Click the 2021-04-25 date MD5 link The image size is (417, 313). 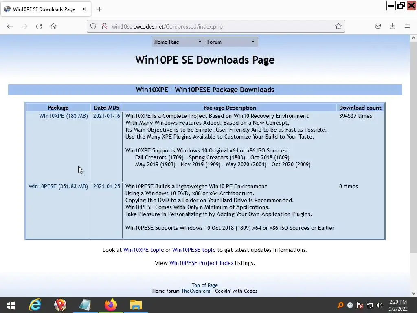[x=106, y=186]
